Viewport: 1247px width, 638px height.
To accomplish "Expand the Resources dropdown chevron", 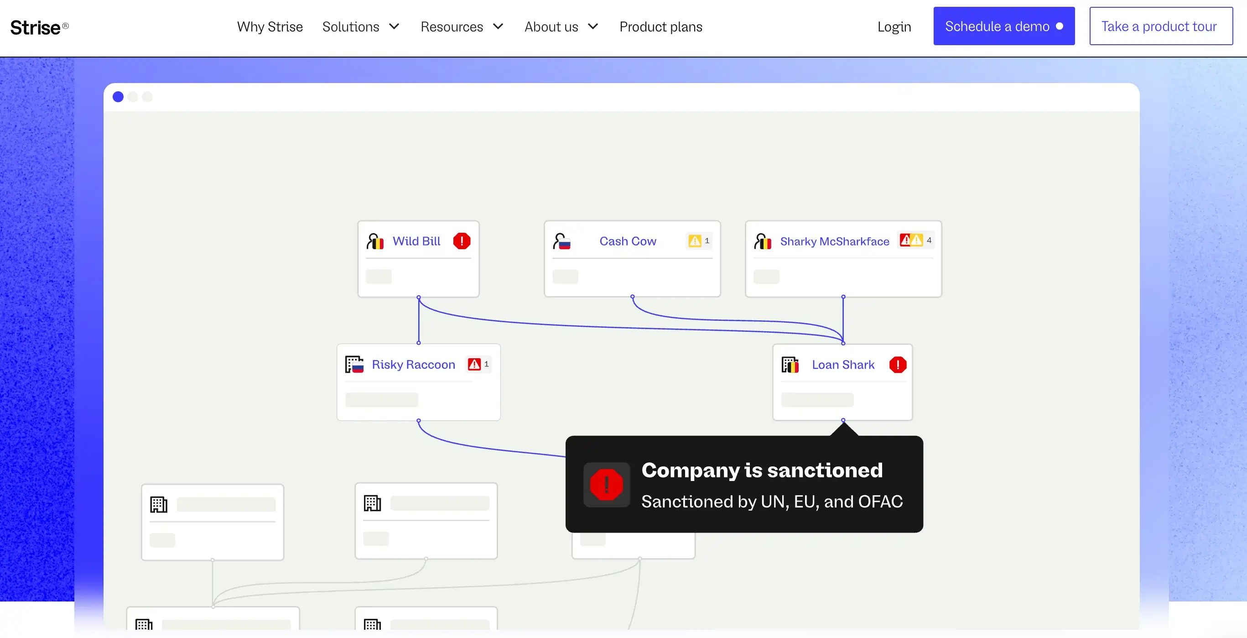I will (x=498, y=26).
